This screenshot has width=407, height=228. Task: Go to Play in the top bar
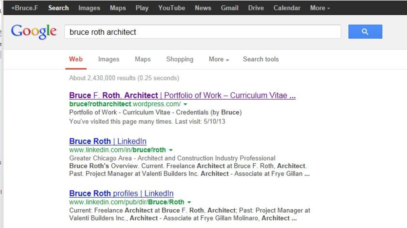(142, 8)
